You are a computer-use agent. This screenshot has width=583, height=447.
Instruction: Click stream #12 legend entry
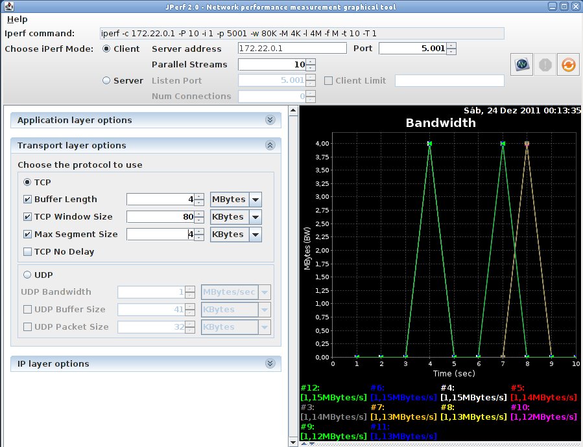coord(333,393)
